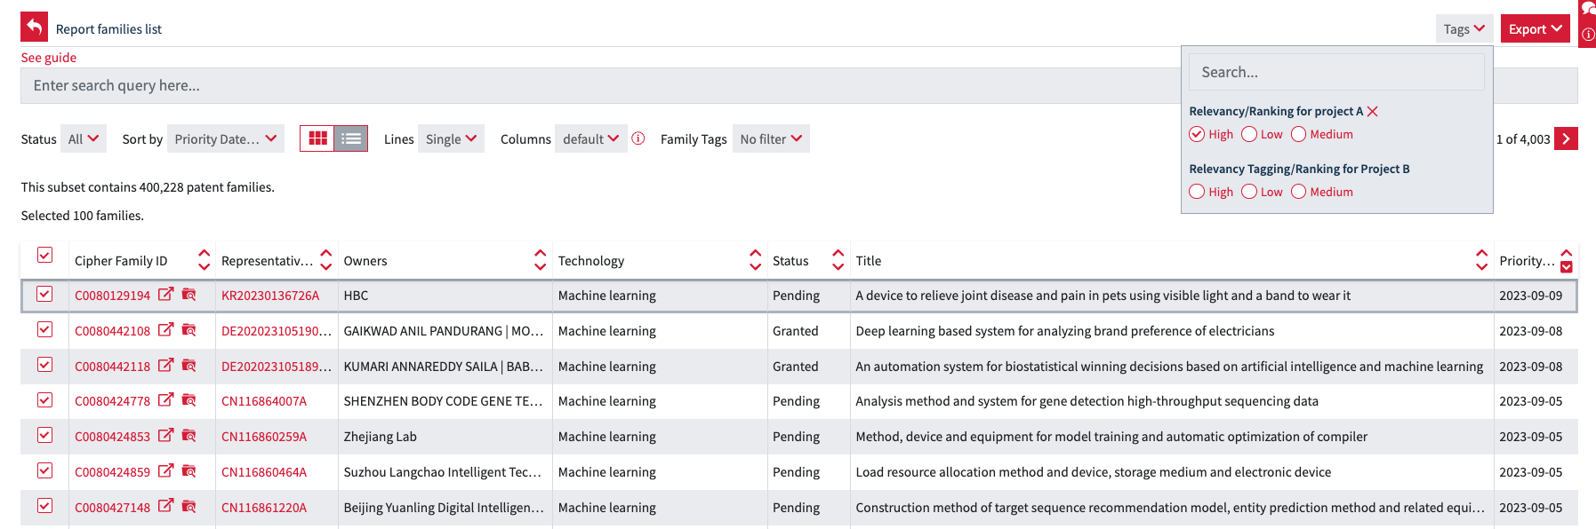Sort by Title column arrows
Screen dimensions: 1596x529
point(1481,259)
